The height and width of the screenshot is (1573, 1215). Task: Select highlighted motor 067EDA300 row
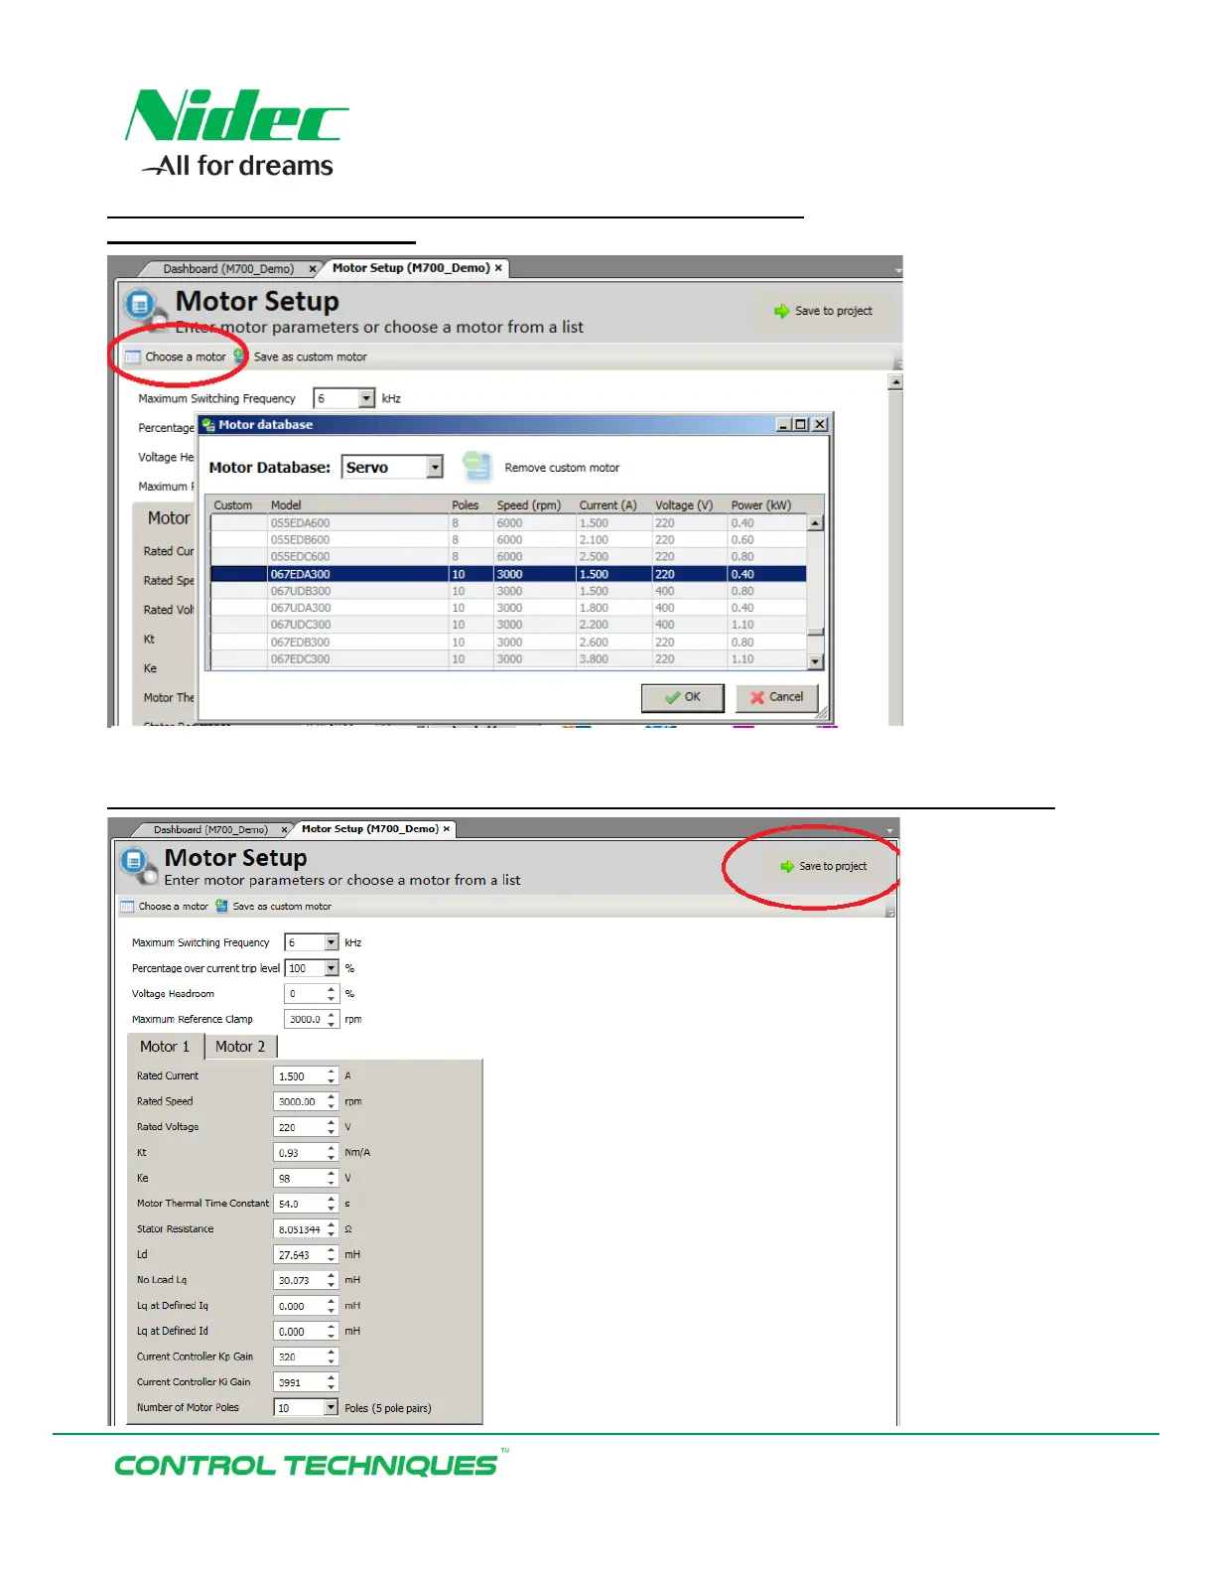pos(508,574)
